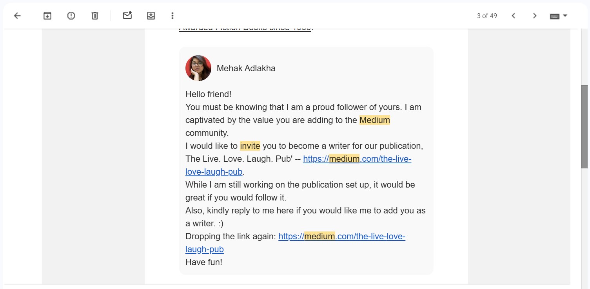Open the three-dot More options menu
This screenshot has width=590, height=289.
click(172, 16)
